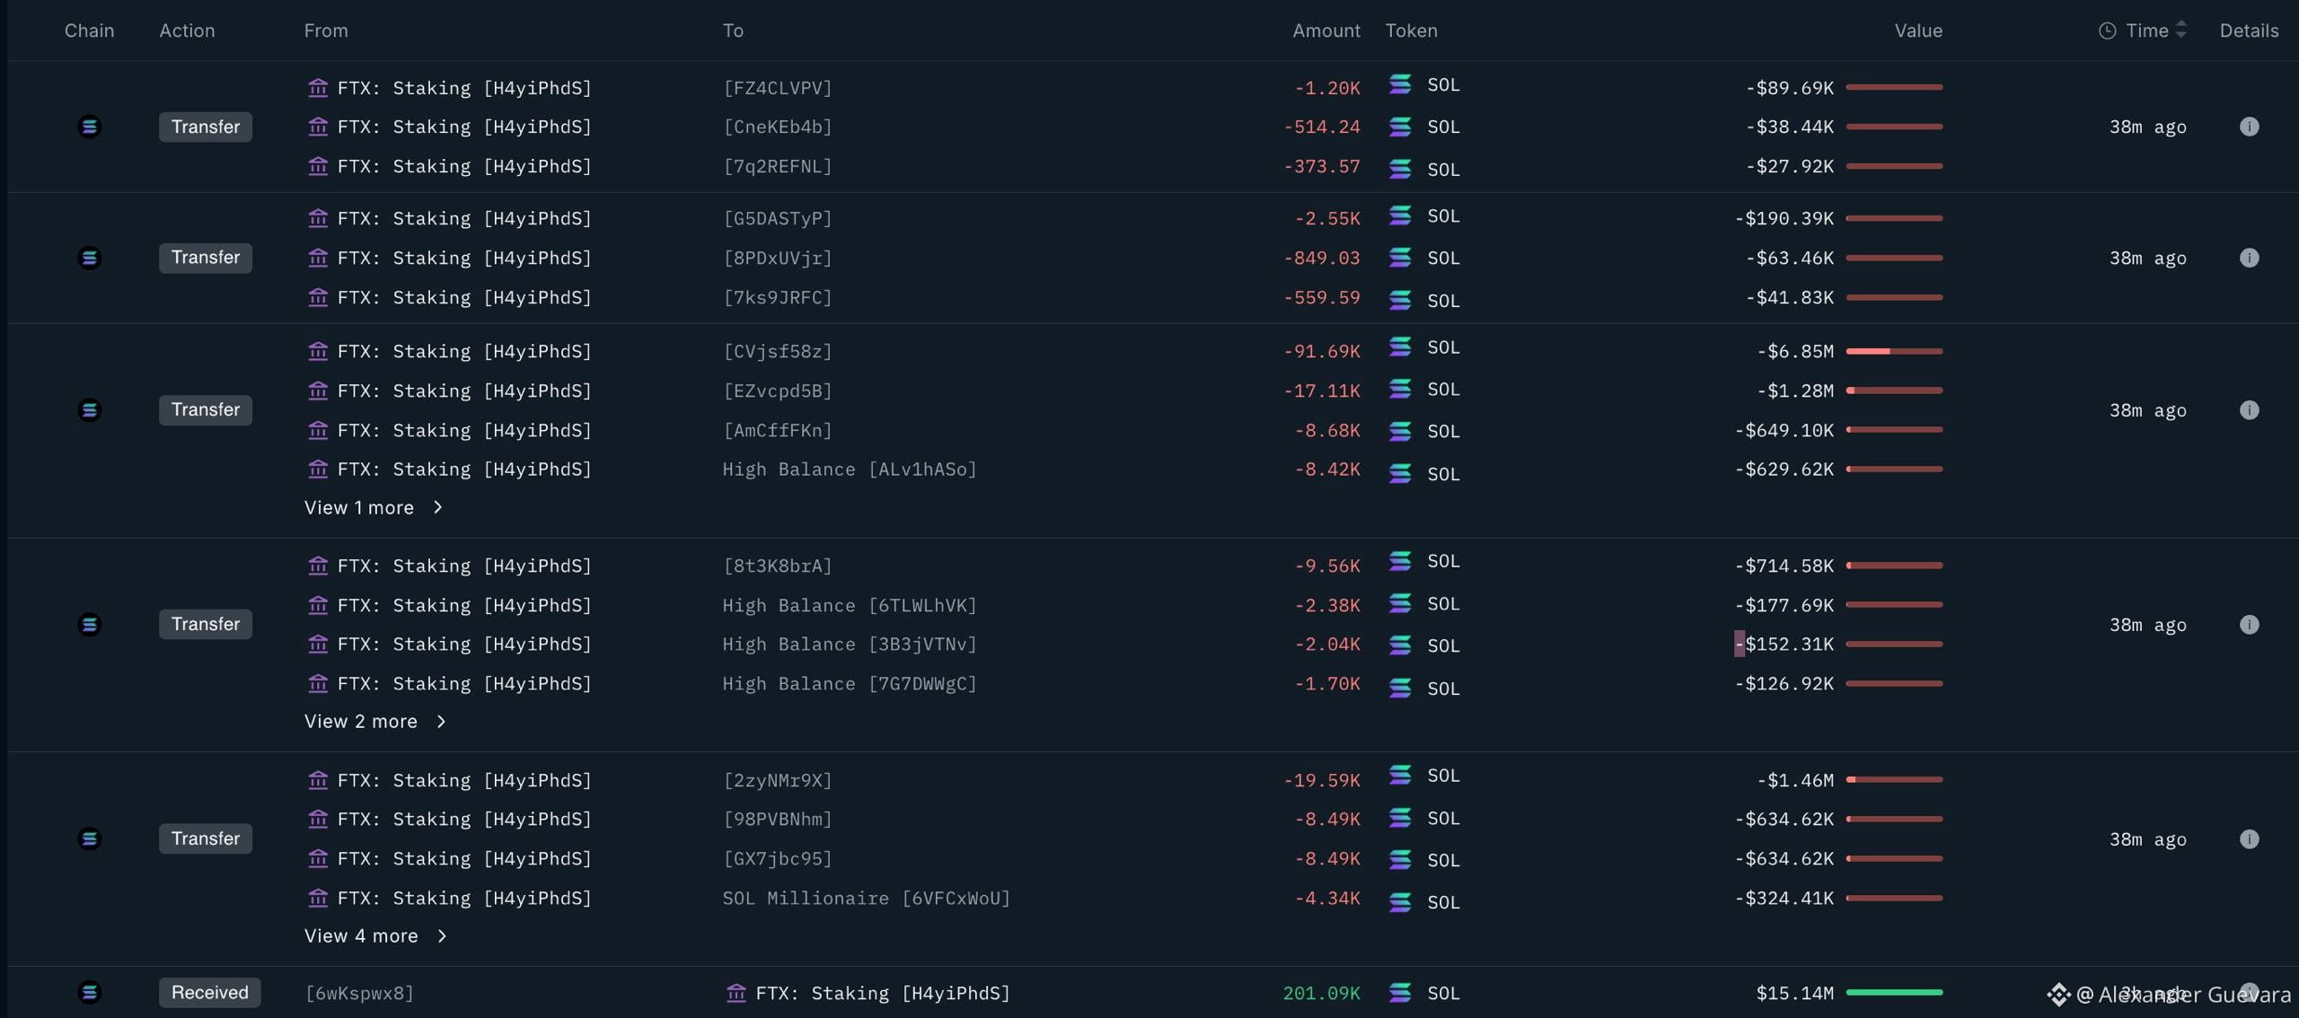This screenshot has width=2299, height=1018.
Task: Click FTX bank icon in CVjsf58z row
Action: [x=318, y=351]
